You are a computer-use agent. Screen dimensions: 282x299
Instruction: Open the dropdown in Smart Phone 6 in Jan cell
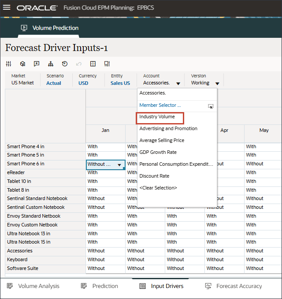click(119, 164)
